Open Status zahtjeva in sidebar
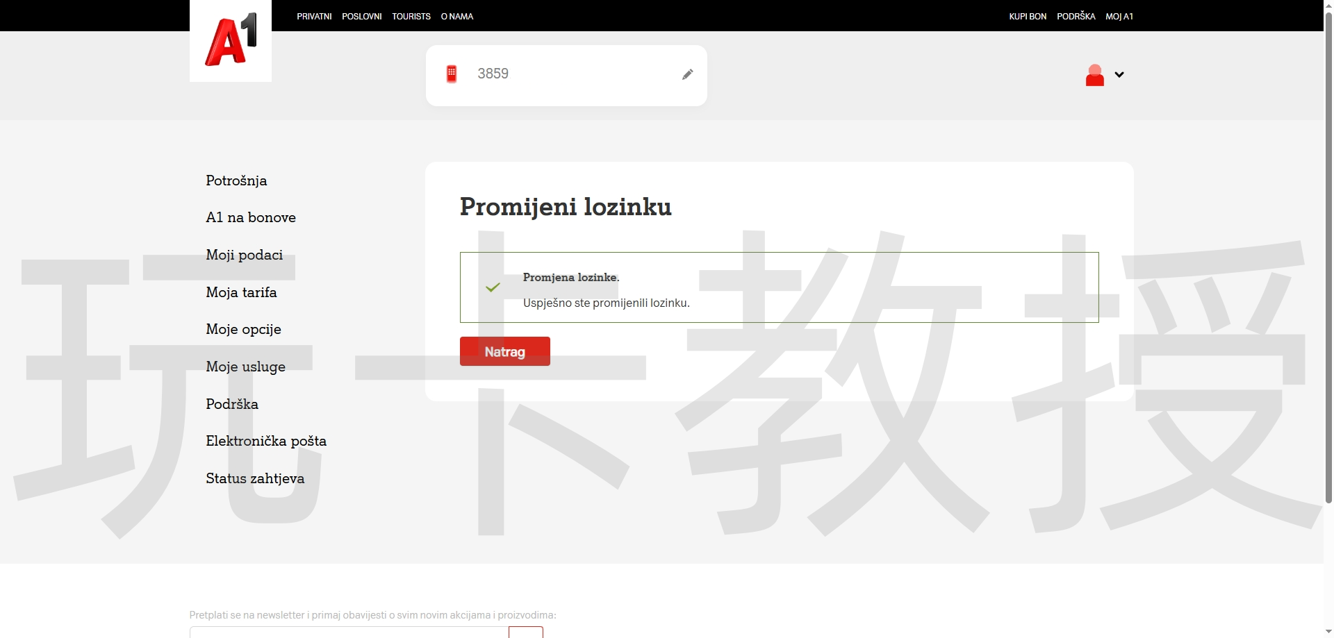 [x=255, y=478]
